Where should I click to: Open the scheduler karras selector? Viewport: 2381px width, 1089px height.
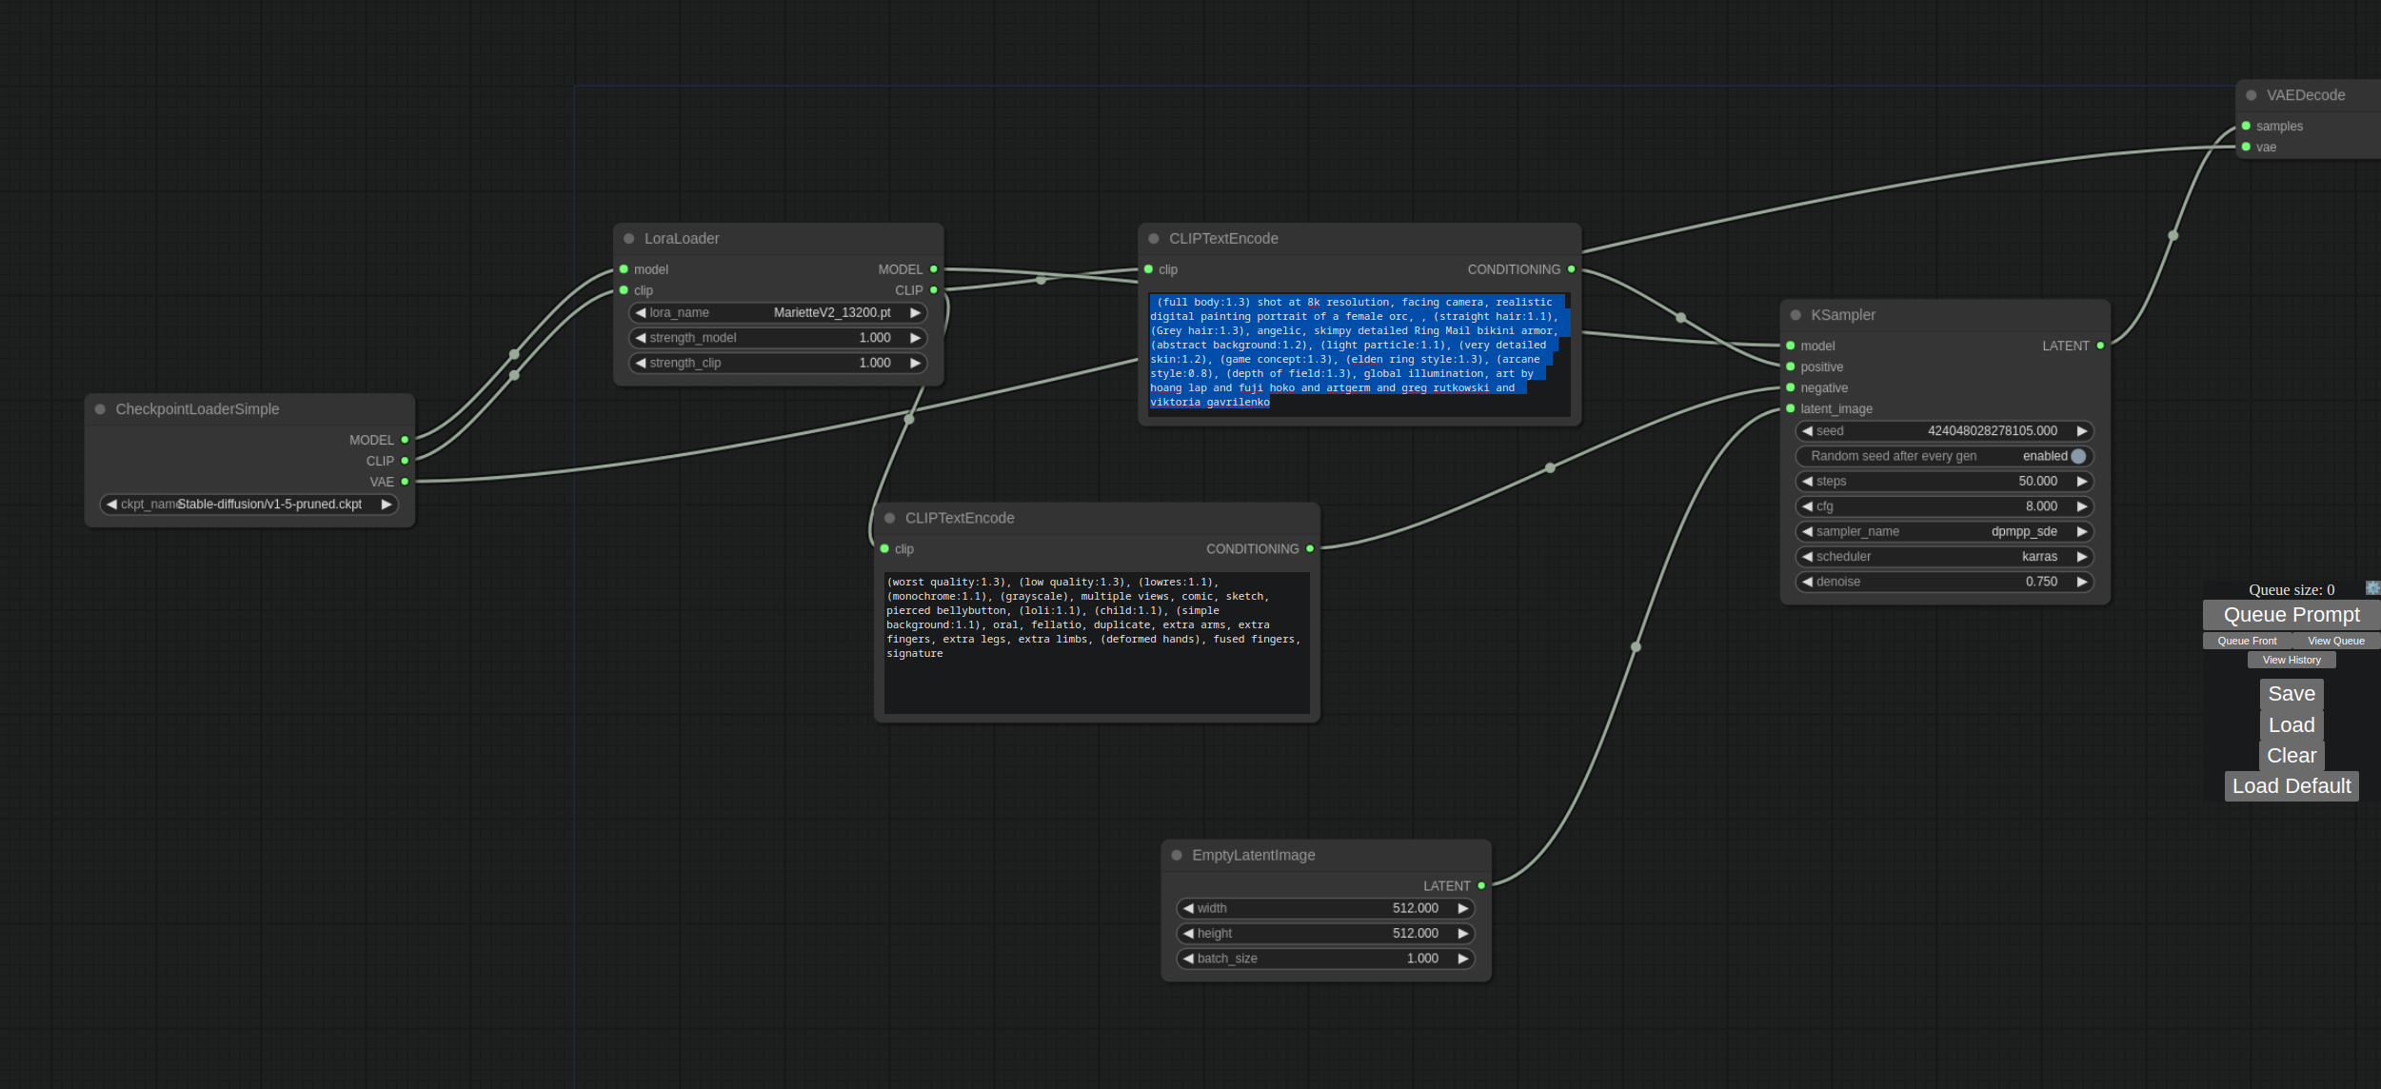point(1943,556)
